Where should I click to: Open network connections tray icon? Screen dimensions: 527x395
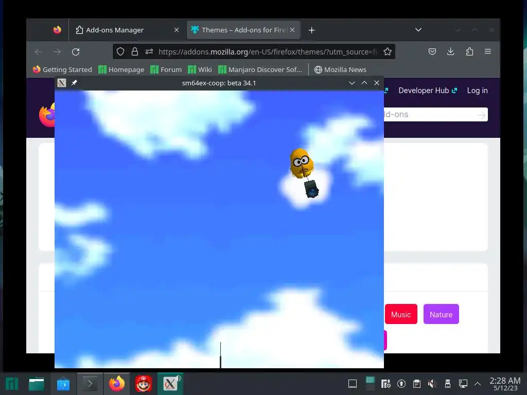[x=463, y=384]
